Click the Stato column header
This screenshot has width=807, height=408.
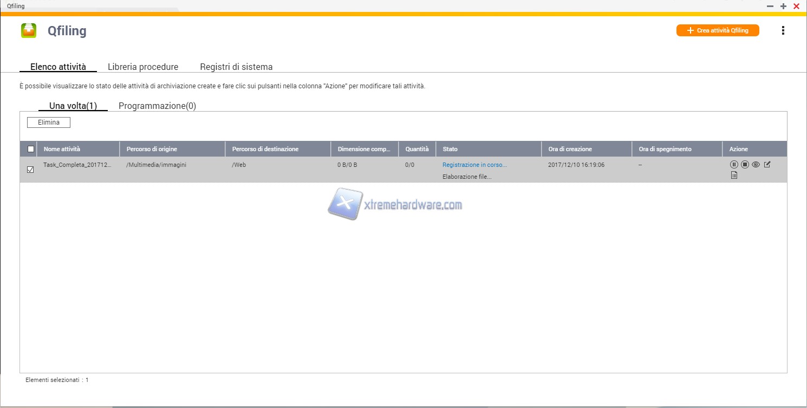[450, 149]
